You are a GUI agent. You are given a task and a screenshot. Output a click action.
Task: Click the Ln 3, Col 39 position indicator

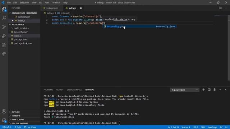[x=173, y=127]
